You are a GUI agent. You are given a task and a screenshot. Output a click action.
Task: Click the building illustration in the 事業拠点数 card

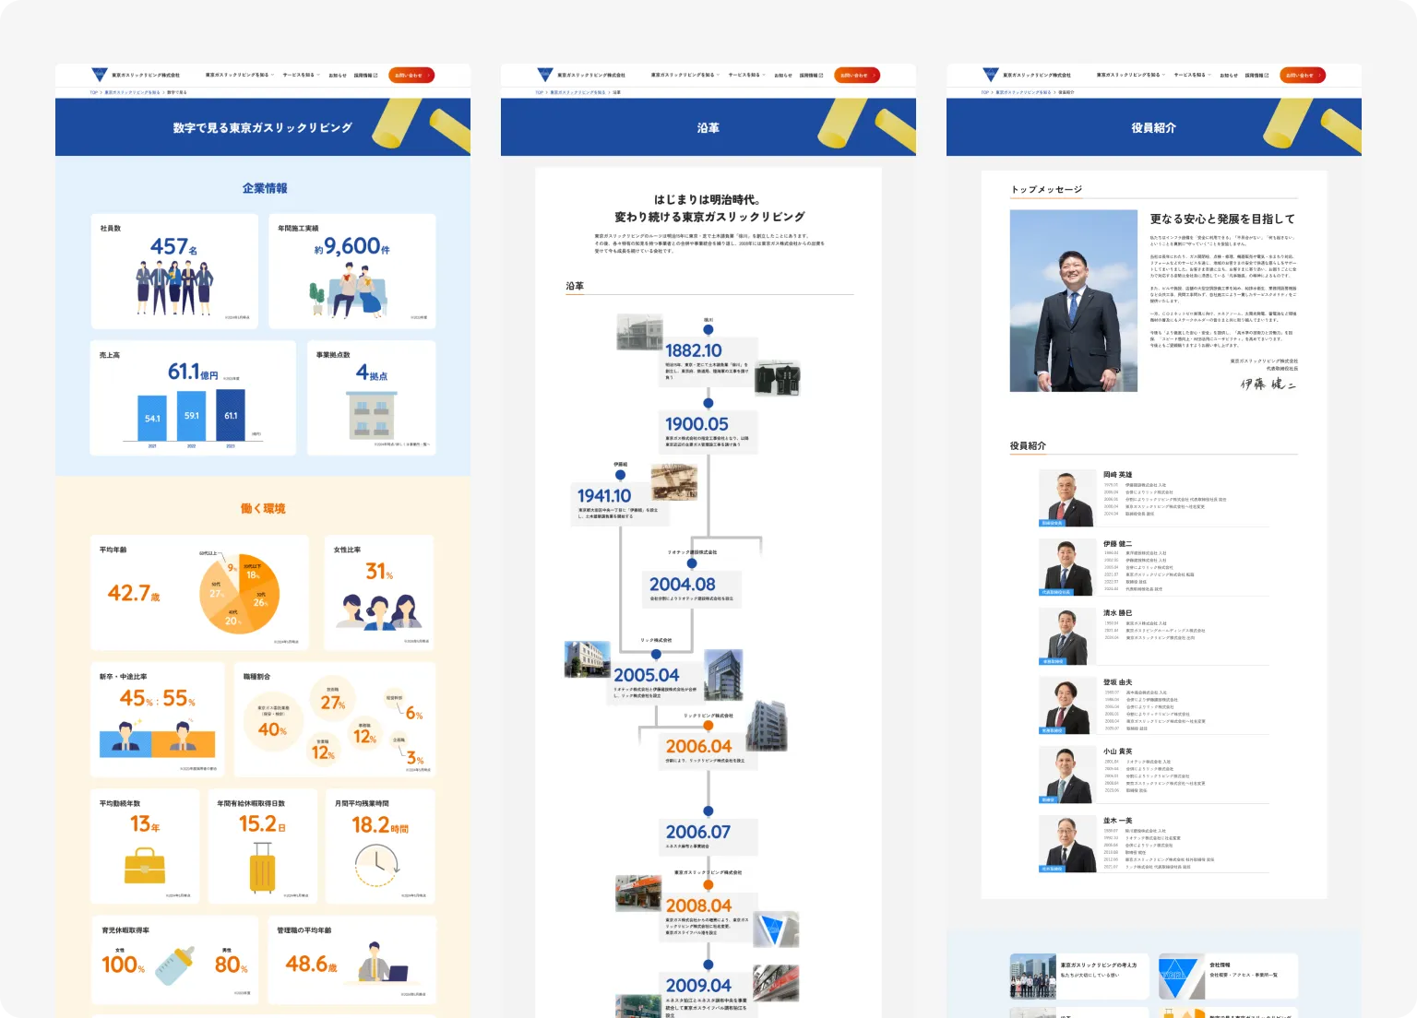click(x=372, y=415)
